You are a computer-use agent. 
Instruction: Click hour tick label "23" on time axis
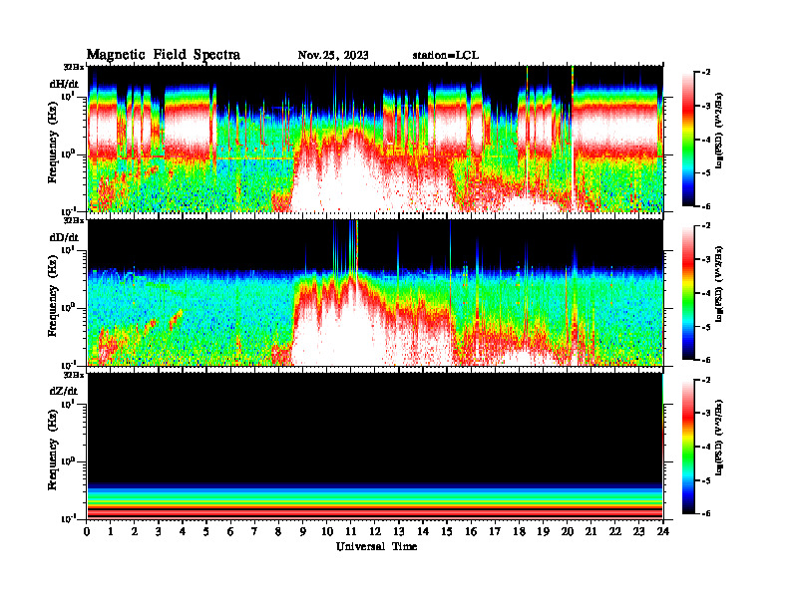(x=638, y=531)
